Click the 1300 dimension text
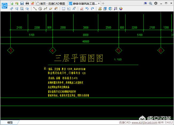This screenshot has width=174, height=125. (166, 27)
